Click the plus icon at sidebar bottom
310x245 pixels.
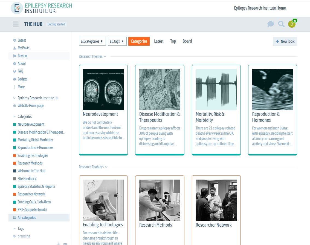coord(58,244)
